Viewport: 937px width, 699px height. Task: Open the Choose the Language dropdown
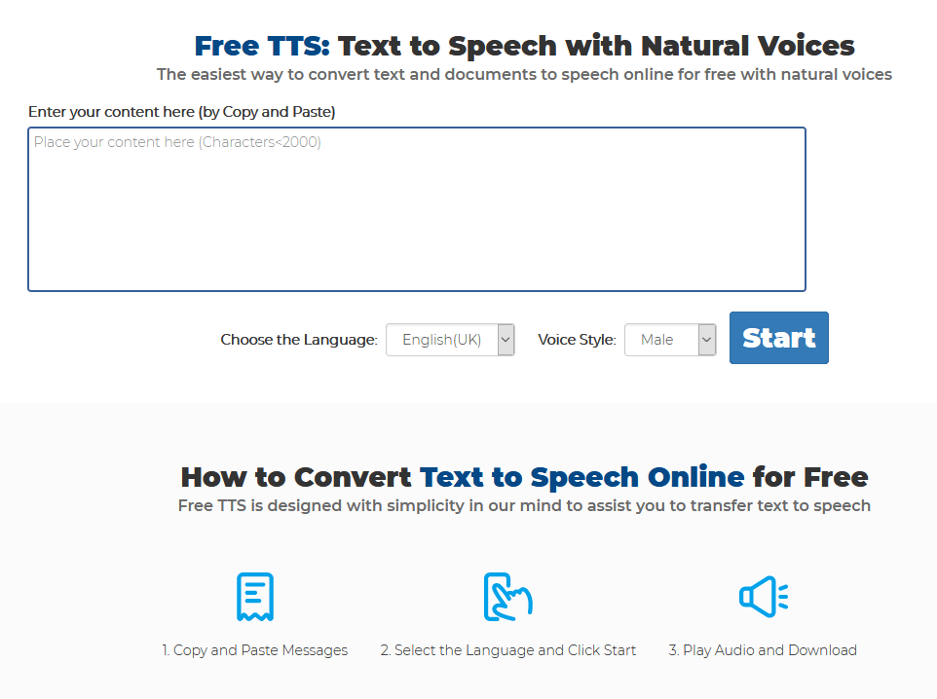(x=450, y=340)
